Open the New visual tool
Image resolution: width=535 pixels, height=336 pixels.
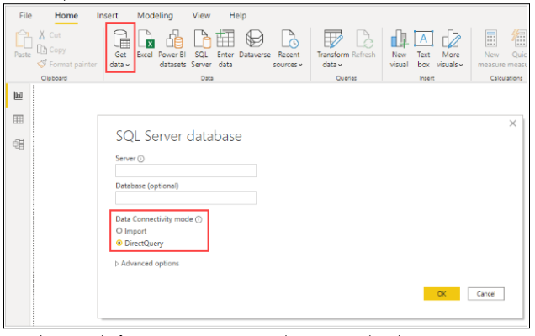pos(399,46)
